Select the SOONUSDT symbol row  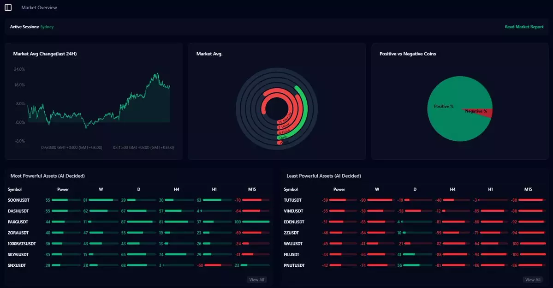tap(18, 200)
